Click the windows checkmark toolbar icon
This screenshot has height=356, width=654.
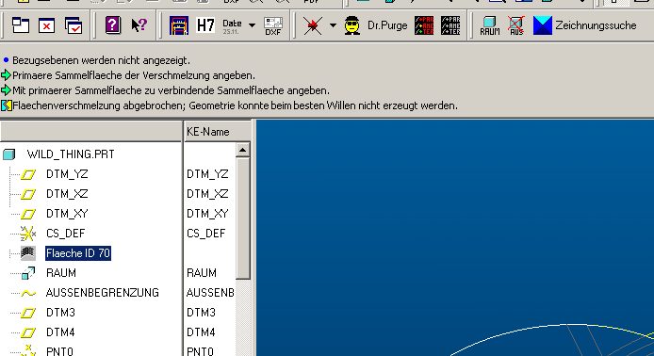[x=74, y=25]
